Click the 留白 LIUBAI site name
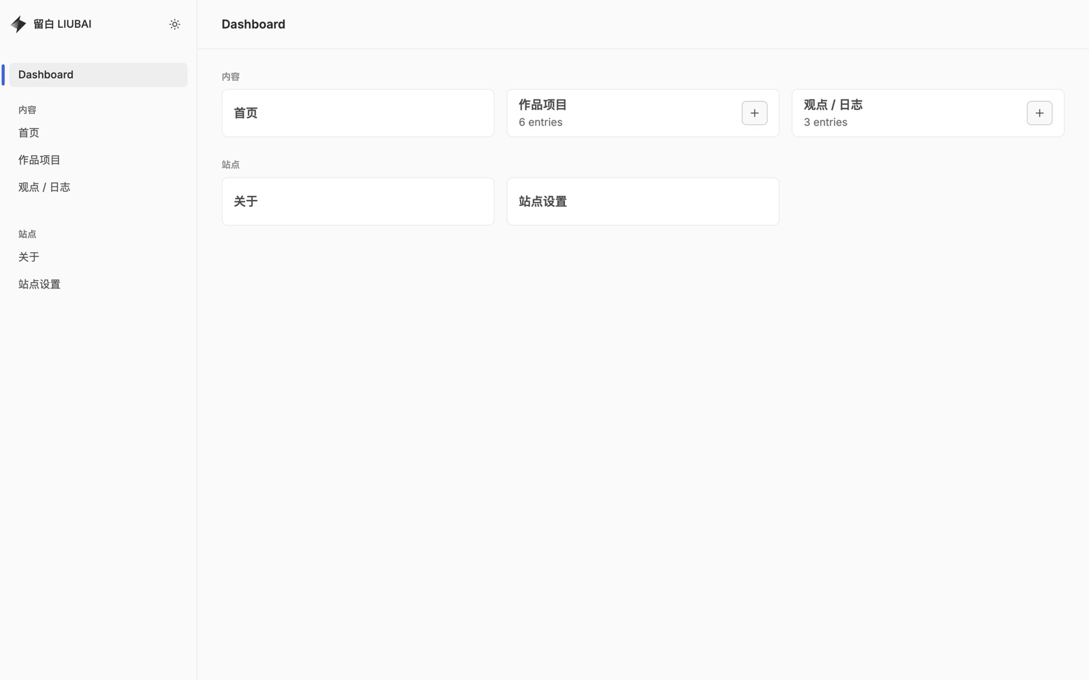The width and height of the screenshot is (1089, 680). 62,24
